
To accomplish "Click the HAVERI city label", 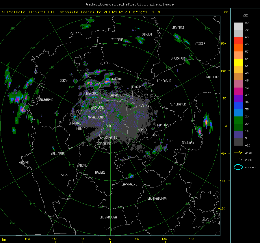I will [x=100, y=172].
